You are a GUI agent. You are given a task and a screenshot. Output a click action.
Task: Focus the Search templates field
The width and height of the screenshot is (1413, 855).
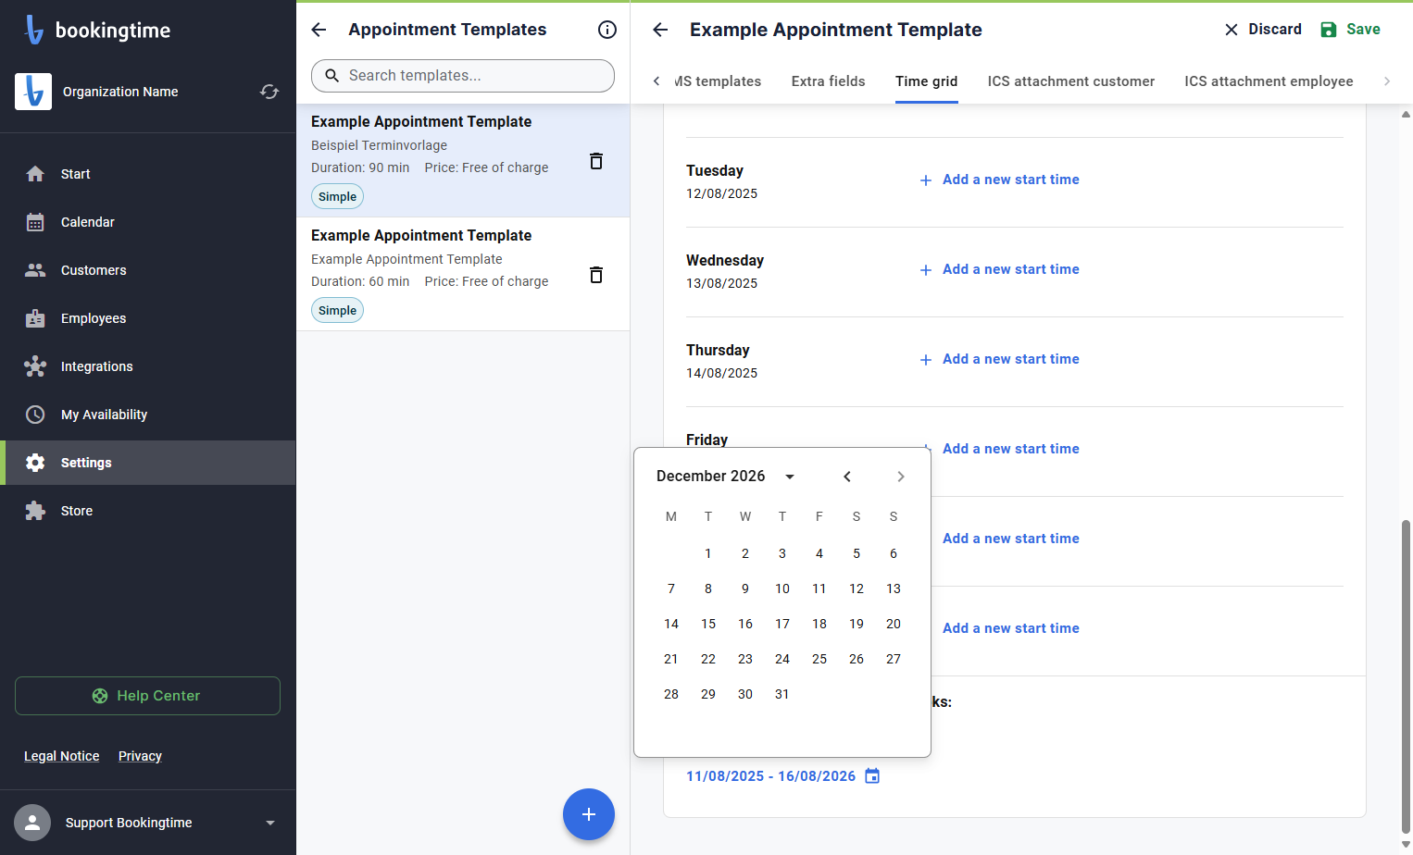click(463, 76)
